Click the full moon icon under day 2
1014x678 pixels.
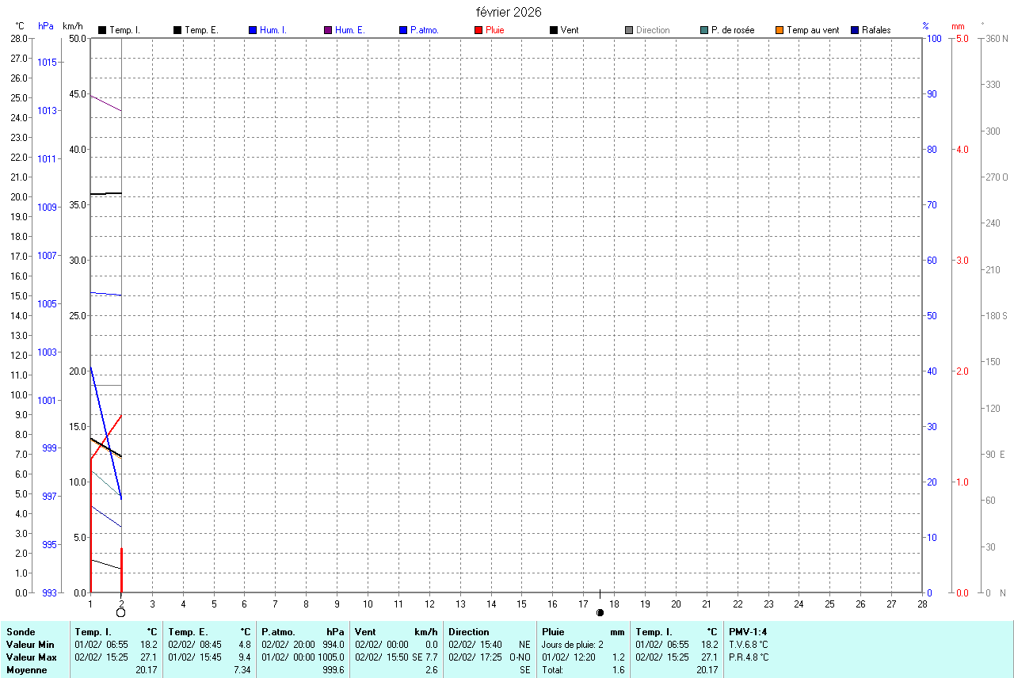(x=121, y=612)
